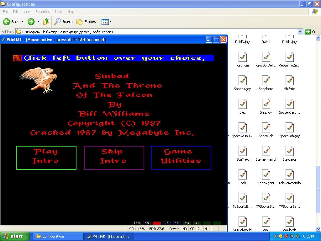Click the Warlords file icon
Screen dimensions: 321x241
[289, 222]
